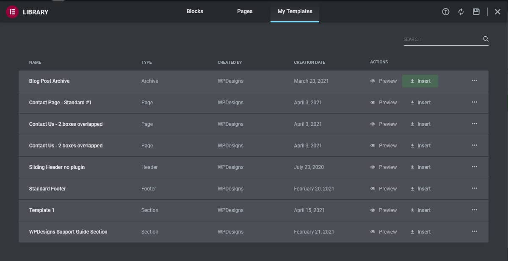
Task: Switch to the Pages tab
Action: pos(245,11)
